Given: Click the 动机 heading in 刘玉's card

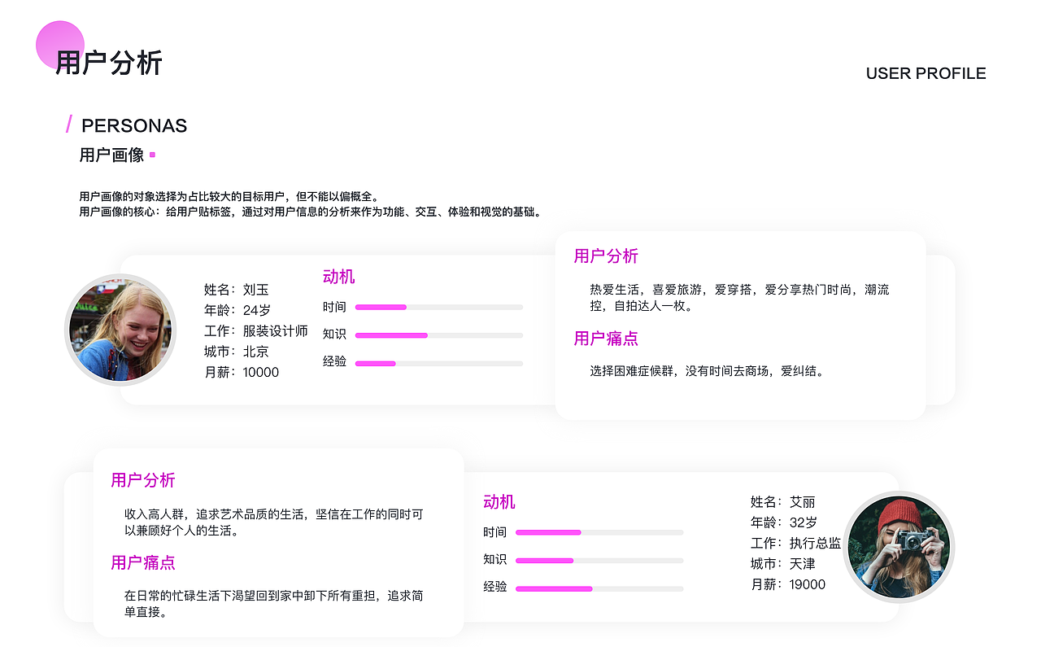Looking at the screenshot, I should [338, 277].
